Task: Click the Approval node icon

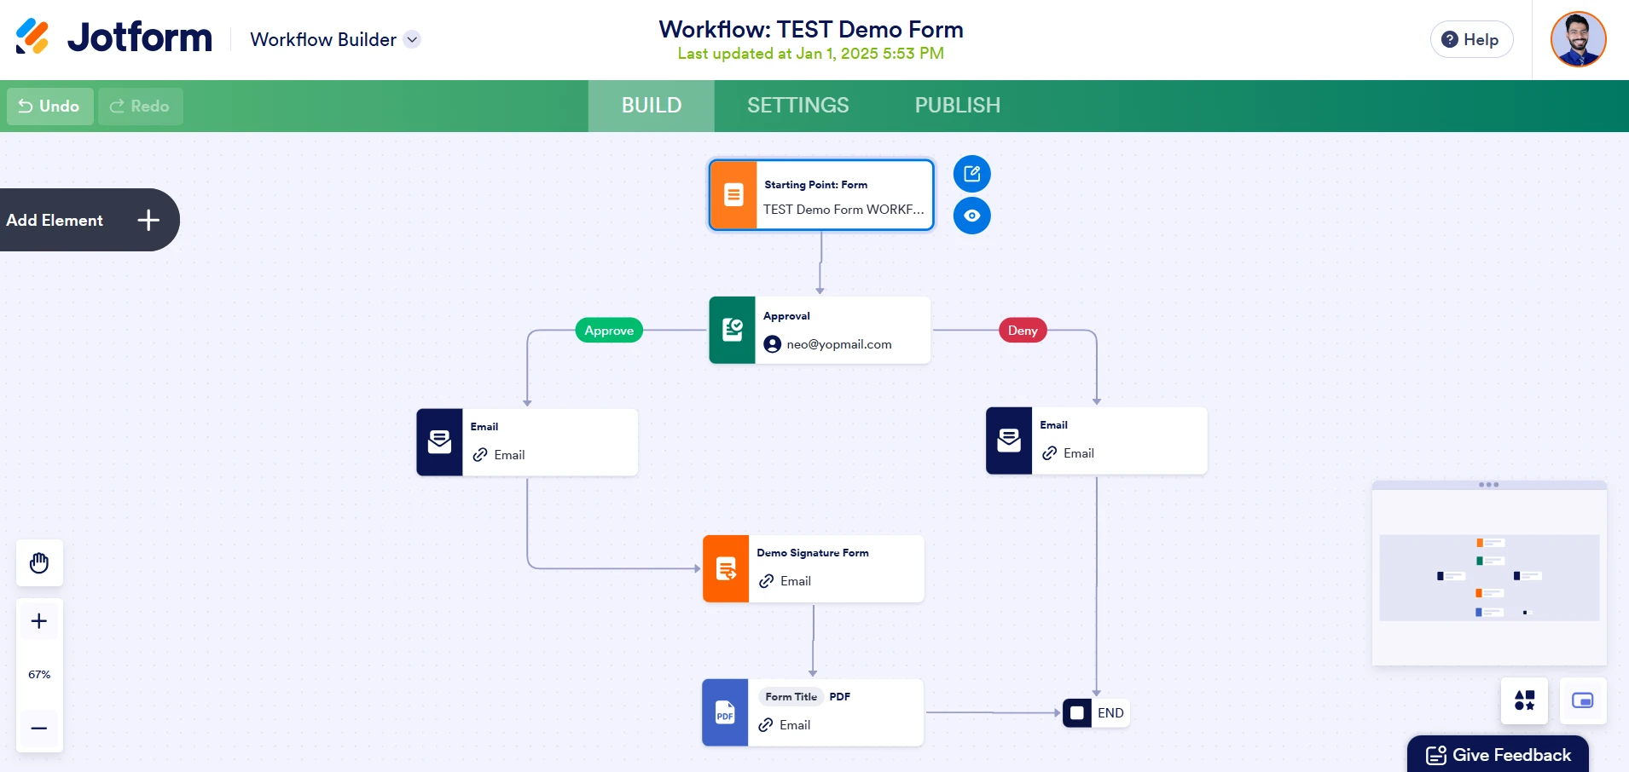Action: (x=733, y=331)
